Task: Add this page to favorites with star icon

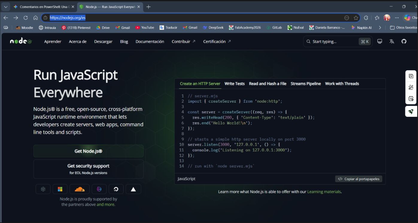Action: tap(356, 18)
